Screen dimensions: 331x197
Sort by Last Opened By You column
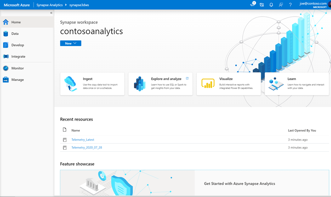pyautogui.click(x=302, y=130)
